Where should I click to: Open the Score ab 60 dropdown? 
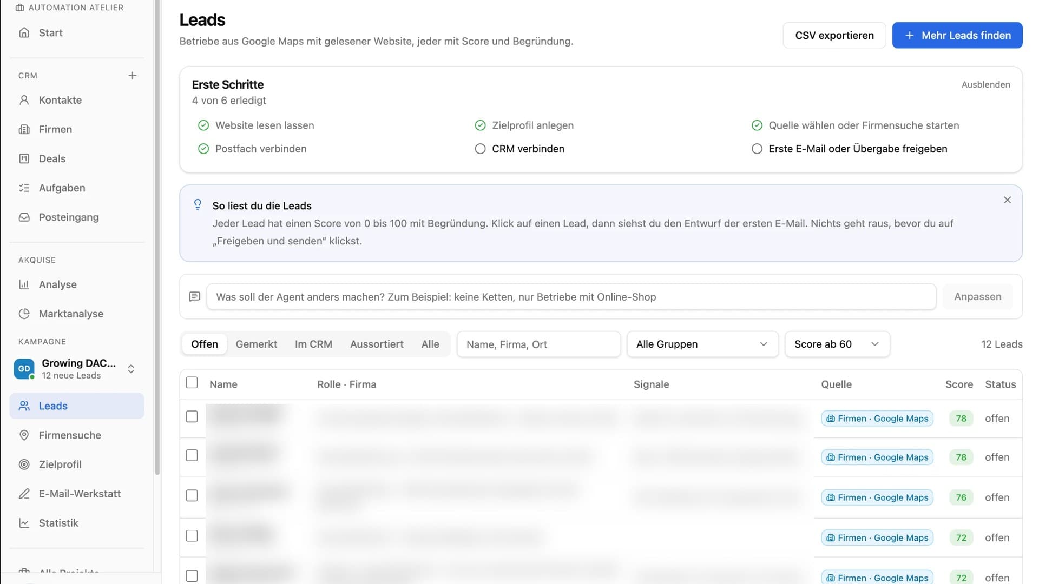pos(837,344)
